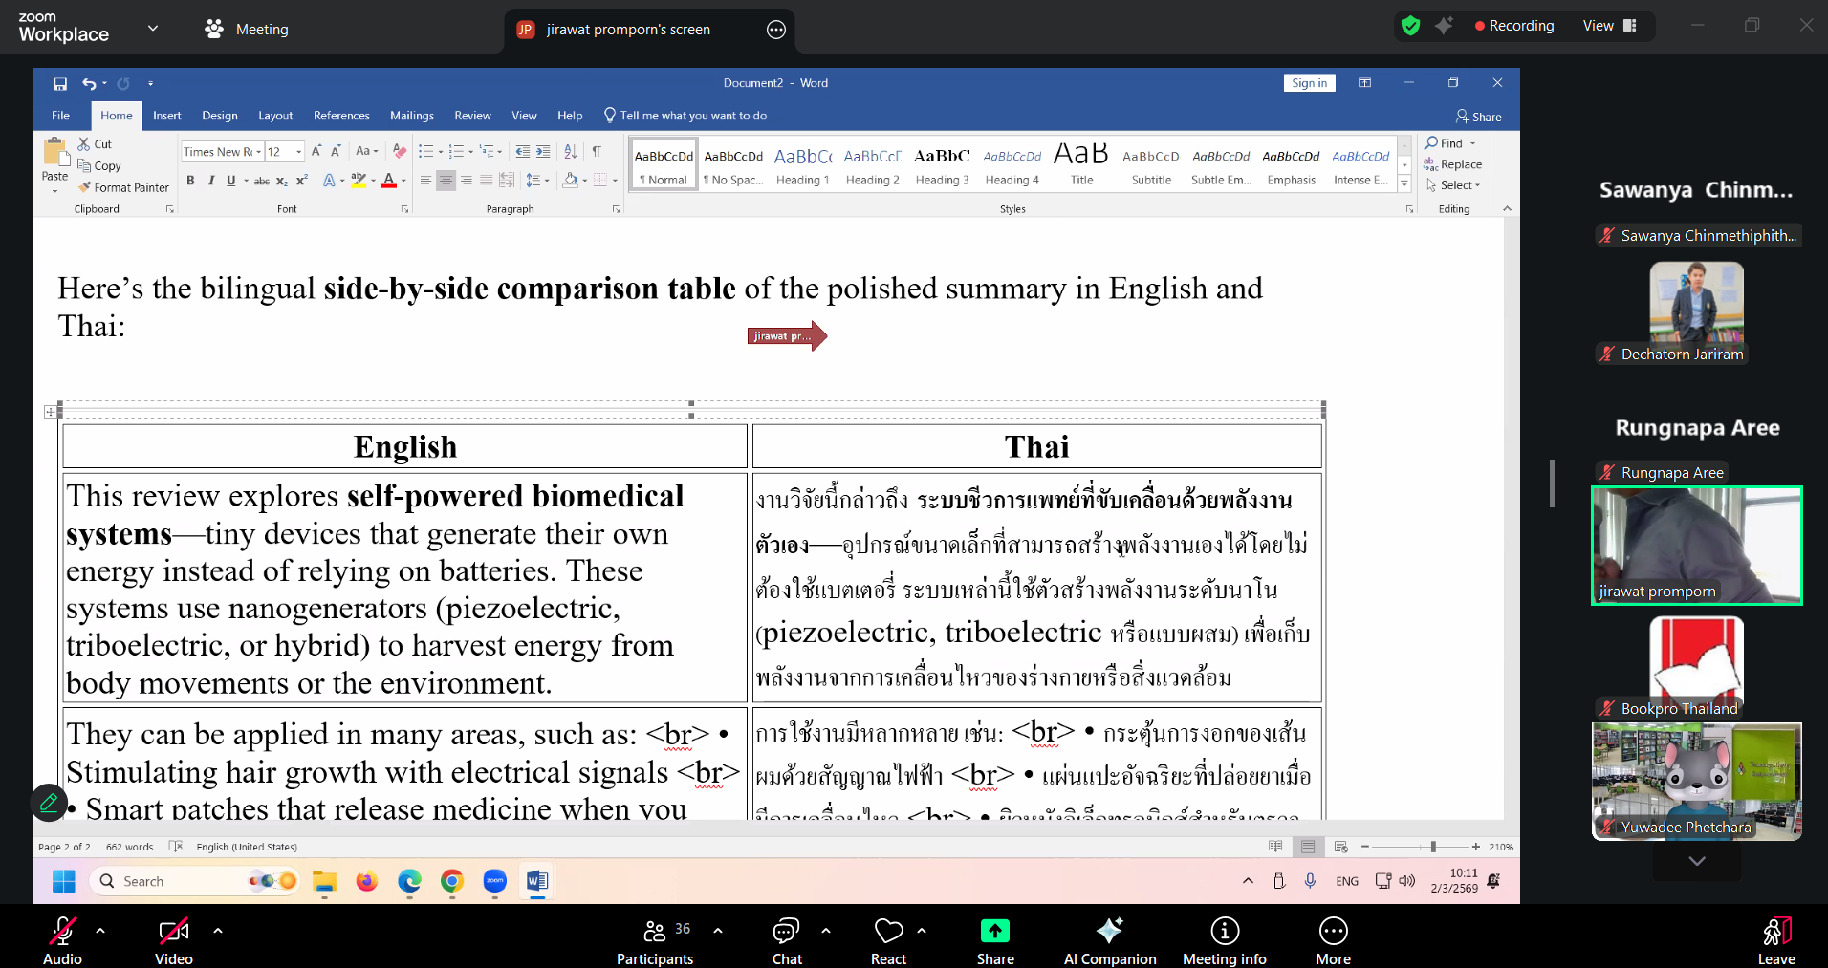Click the Share screen button

coord(994,939)
